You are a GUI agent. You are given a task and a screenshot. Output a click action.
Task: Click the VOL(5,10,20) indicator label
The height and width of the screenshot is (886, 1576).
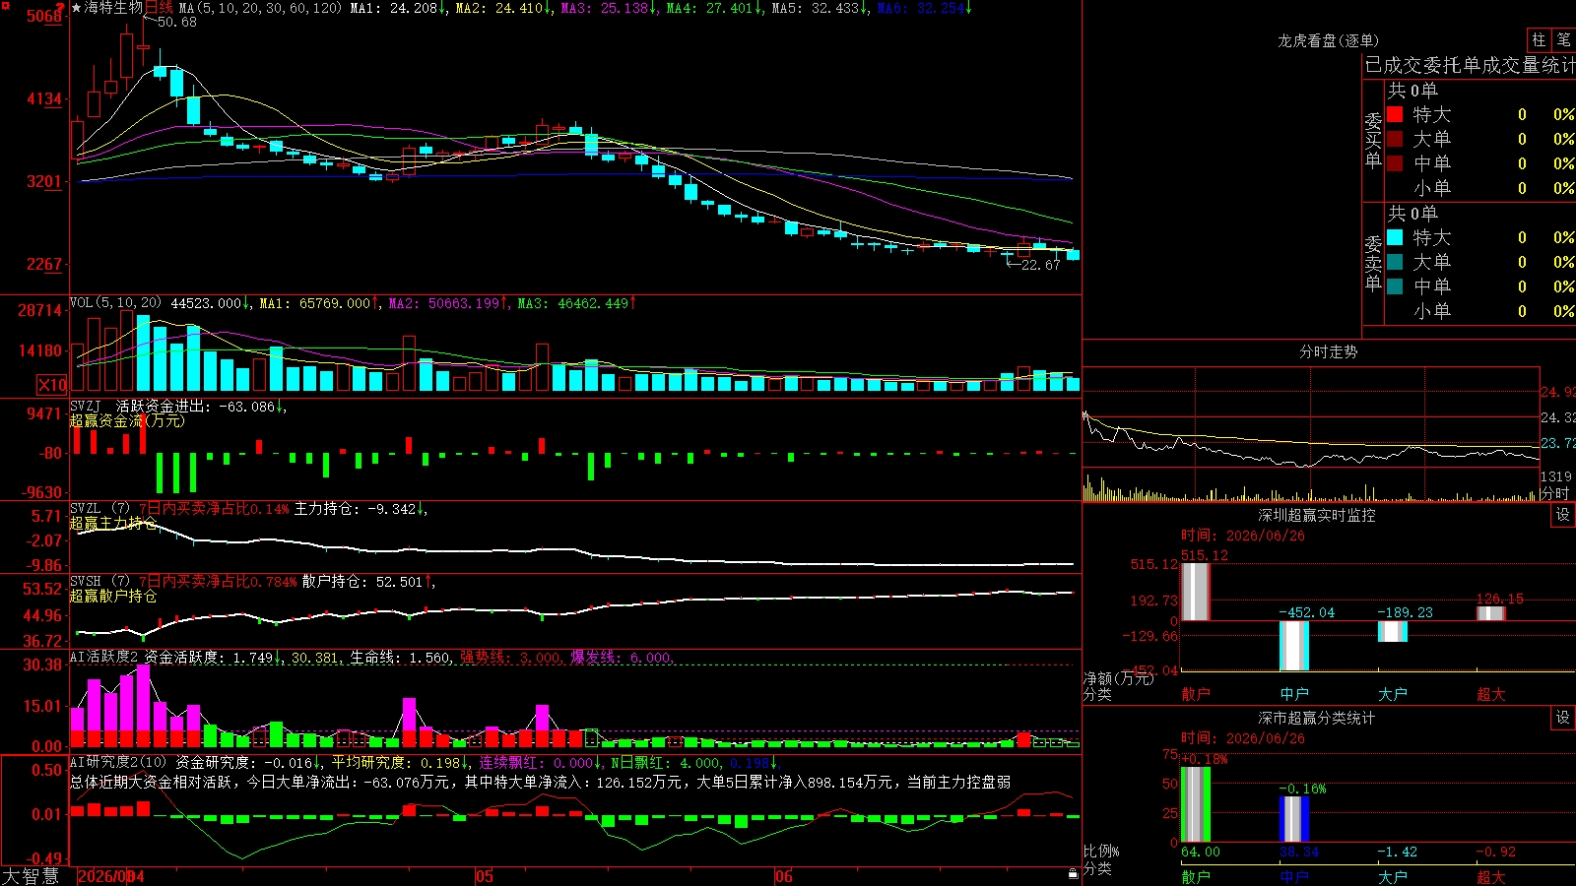(x=116, y=303)
